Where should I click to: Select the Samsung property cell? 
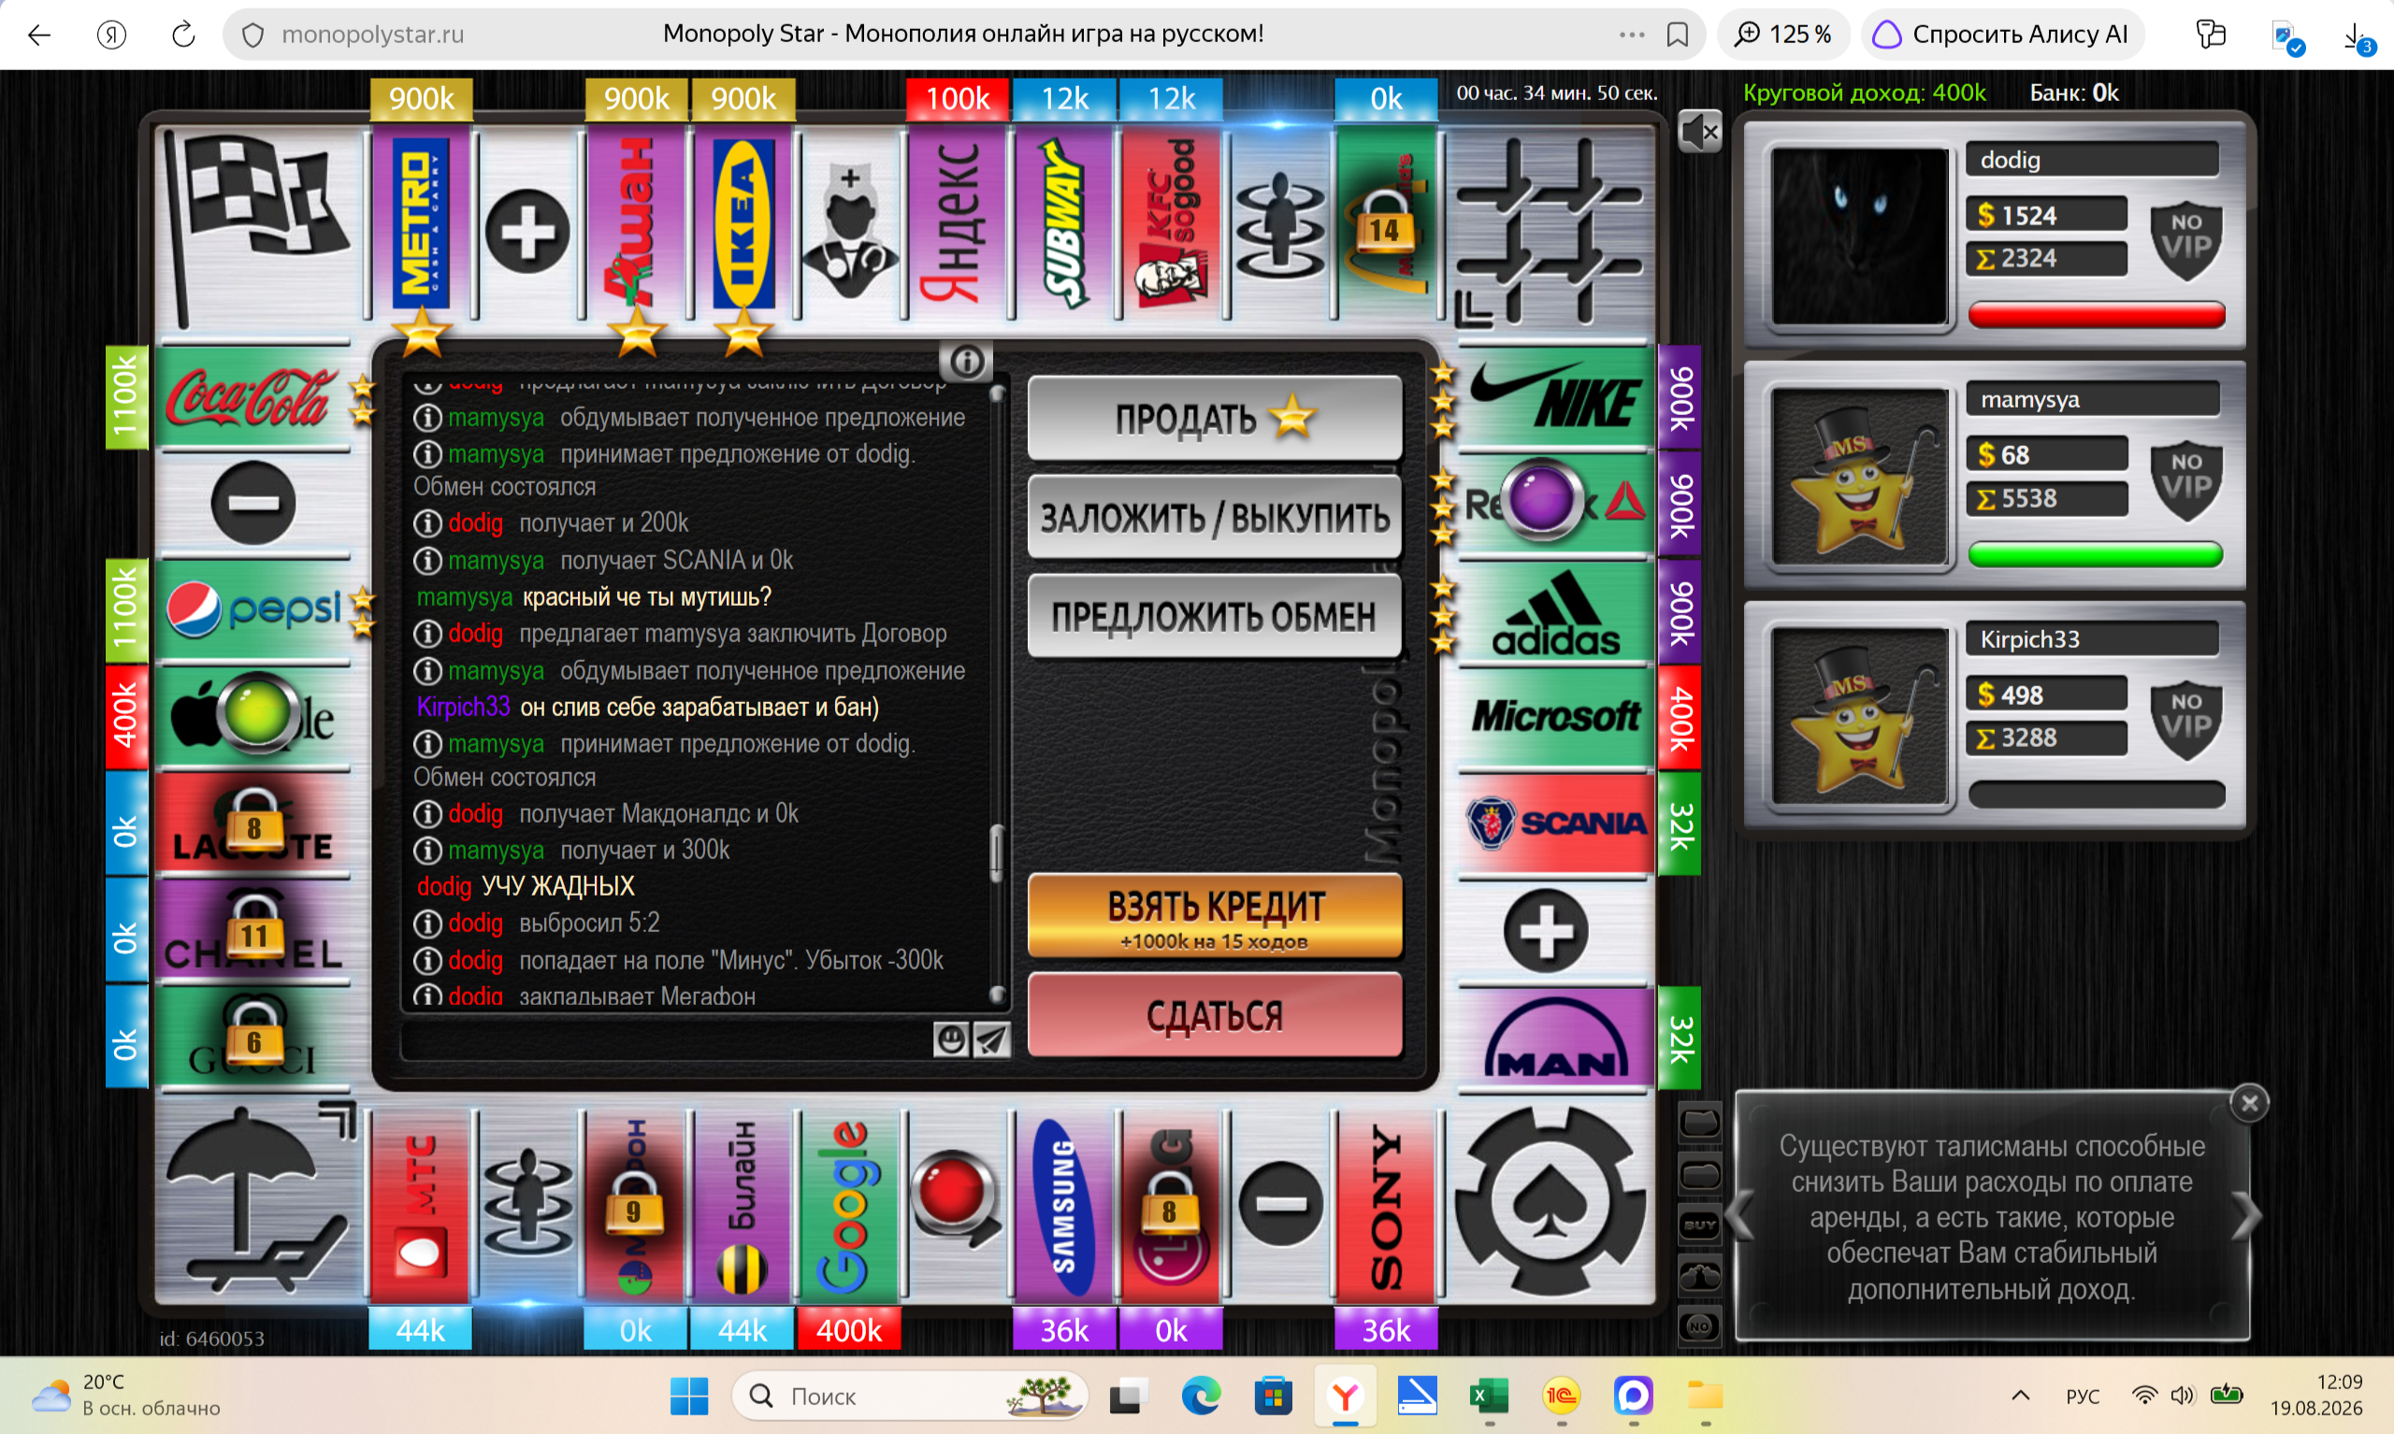click(x=1064, y=1206)
